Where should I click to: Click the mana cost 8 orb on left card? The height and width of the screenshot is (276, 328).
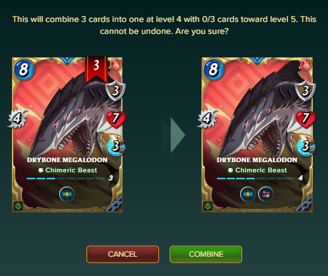click(24, 69)
